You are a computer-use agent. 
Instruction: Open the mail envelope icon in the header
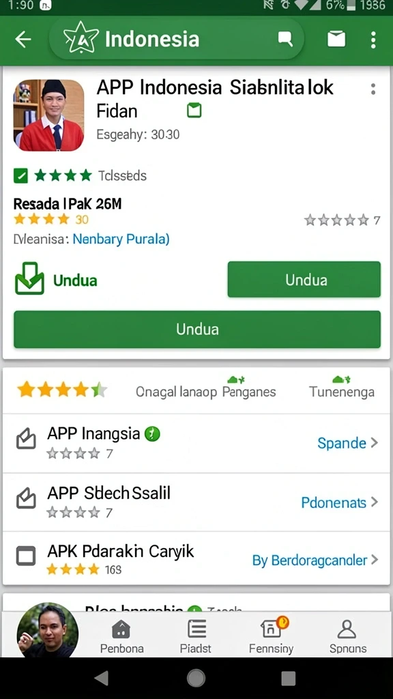coord(336,39)
